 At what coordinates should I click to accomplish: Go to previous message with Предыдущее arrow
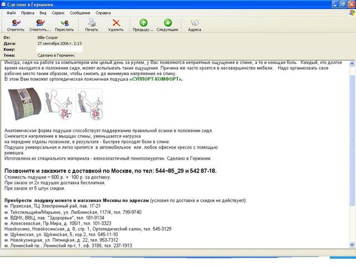coord(143,25)
